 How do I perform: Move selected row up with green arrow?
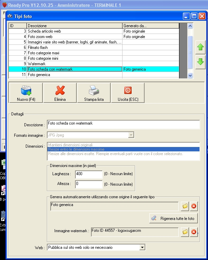pos(201,47)
